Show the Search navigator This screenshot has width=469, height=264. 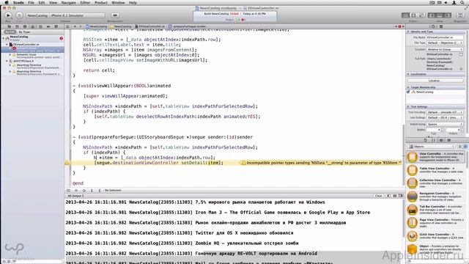click(x=25, y=26)
